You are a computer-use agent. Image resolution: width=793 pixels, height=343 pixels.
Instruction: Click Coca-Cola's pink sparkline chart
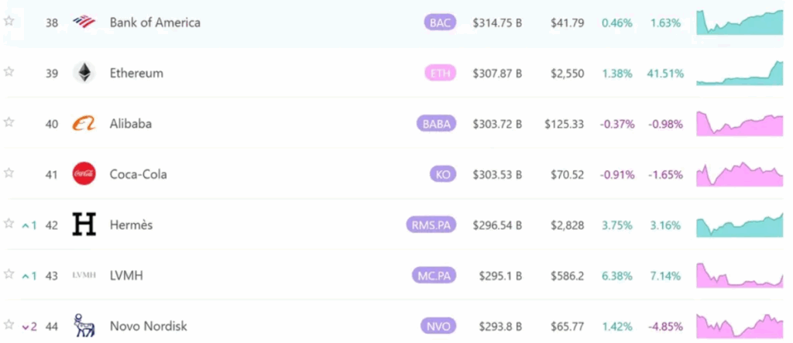[740, 174]
